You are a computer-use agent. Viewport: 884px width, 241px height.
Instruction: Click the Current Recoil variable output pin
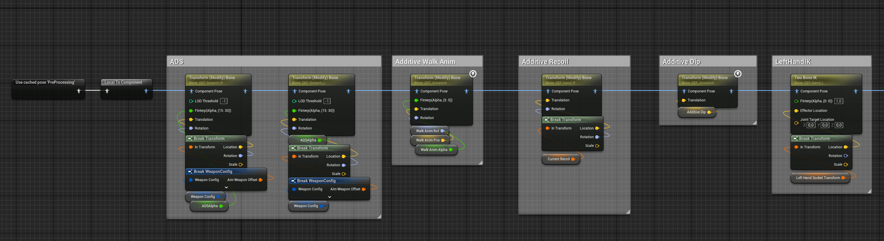pyautogui.click(x=573, y=159)
